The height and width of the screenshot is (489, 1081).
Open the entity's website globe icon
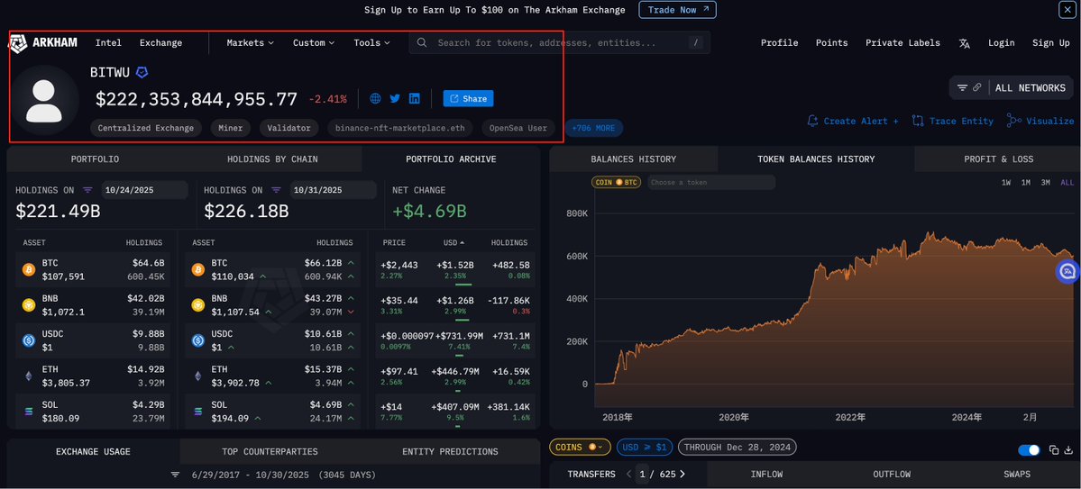click(x=375, y=99)
